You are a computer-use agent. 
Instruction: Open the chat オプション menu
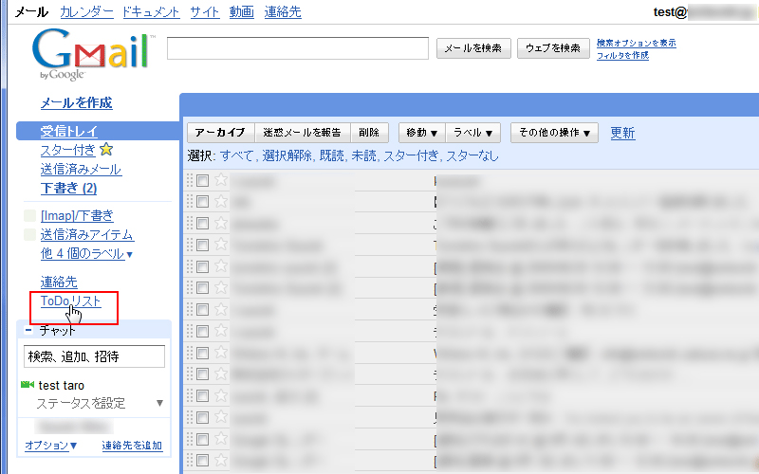click(51, 445)
